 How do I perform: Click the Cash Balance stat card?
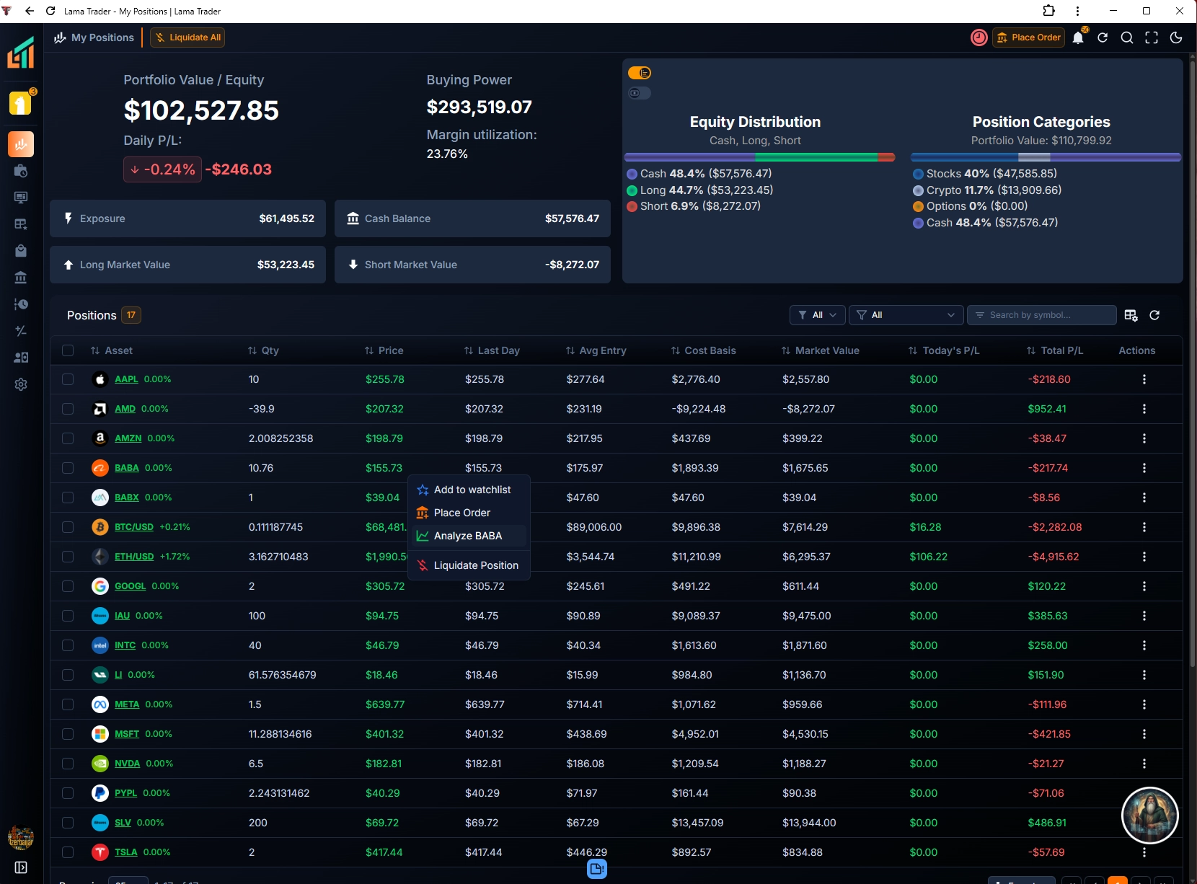click(472, 218)
